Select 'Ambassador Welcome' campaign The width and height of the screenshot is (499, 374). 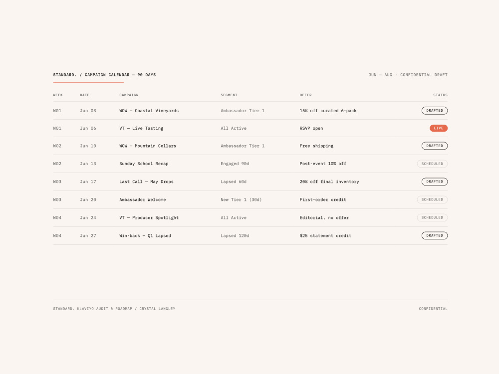[x=143, y=200]
